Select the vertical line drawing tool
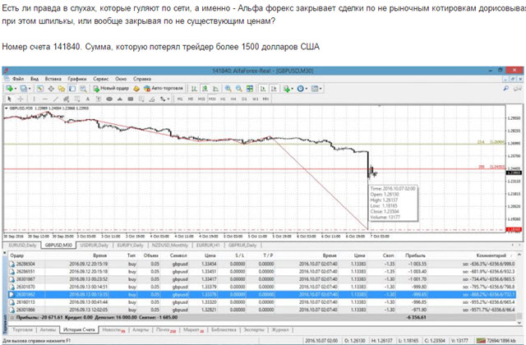This screenshot has width=526, height=345. click(x=34, y=99)
